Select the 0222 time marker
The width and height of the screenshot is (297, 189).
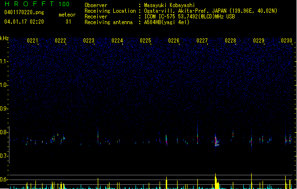(x=60, y=41)
